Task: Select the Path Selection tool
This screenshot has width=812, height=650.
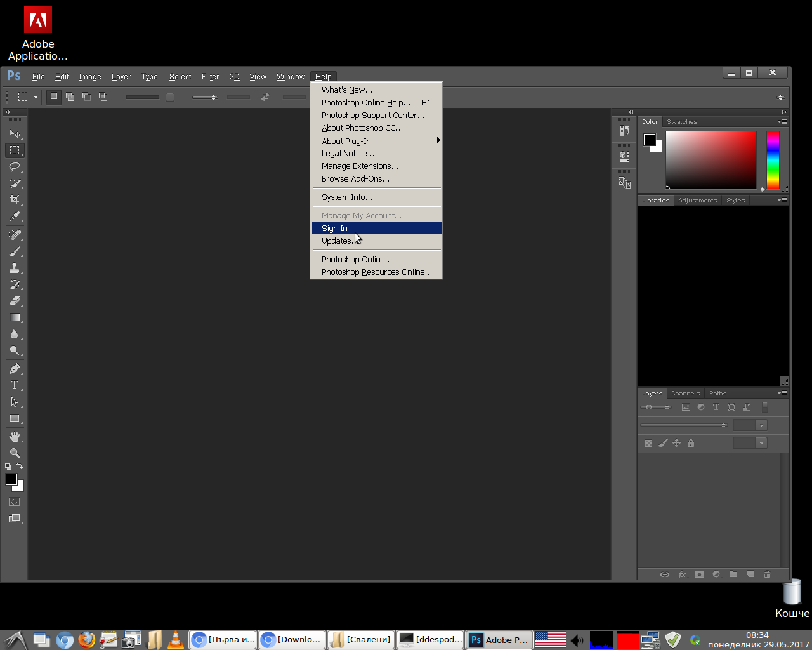Action: (15, 402)
